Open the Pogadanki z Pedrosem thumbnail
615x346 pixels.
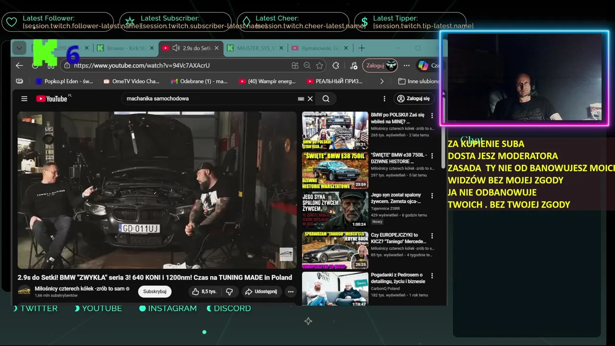coord(335,289)
